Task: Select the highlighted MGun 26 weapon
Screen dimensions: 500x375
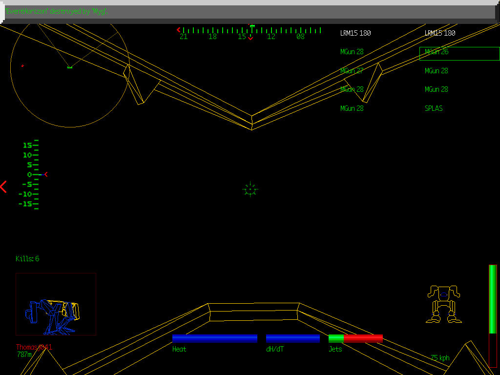Action: [x=436, y=52]
